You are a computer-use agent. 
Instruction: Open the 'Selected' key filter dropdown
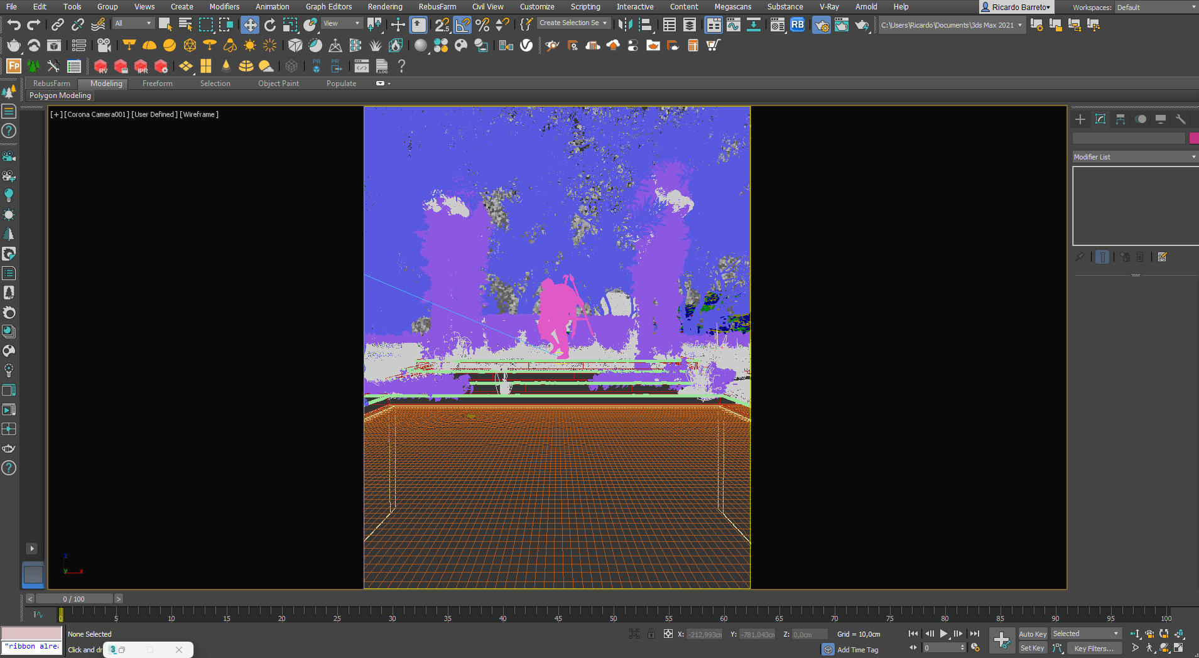coord(1086,634)
